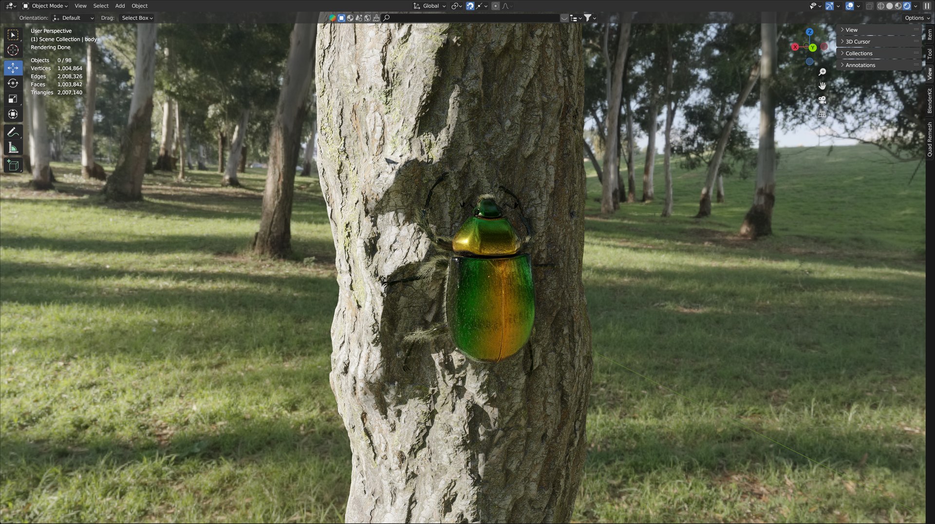Viewport: 935px width, 524px height.
Task: Click the colorful Asset Browser icon
Action: click(333, 18)
